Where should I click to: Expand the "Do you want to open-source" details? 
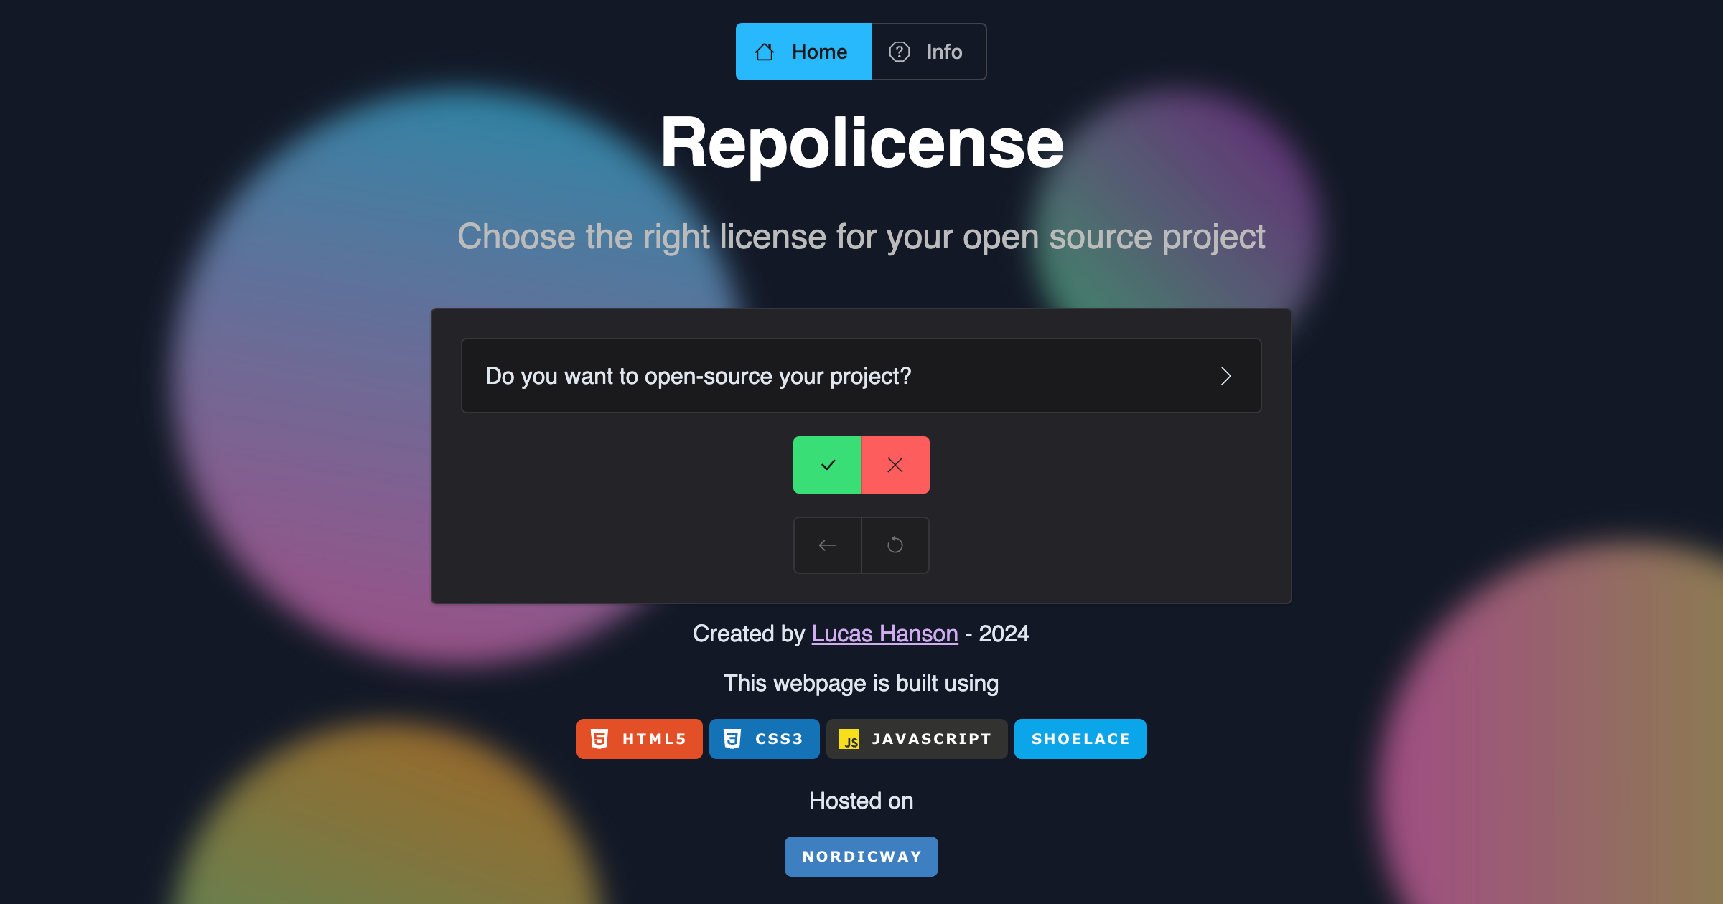click(698, 376)
